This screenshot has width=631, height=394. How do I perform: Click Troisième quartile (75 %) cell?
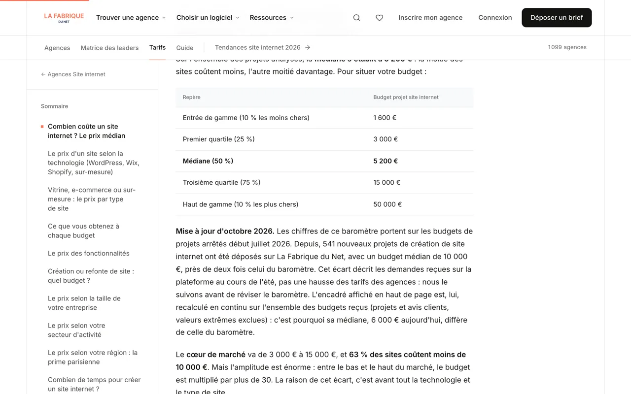click(221, 182)
